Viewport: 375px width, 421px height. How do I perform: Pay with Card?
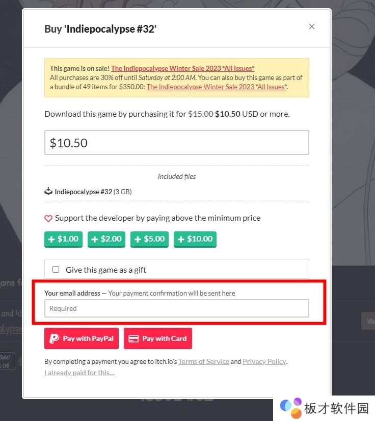[x=158, y=338]
